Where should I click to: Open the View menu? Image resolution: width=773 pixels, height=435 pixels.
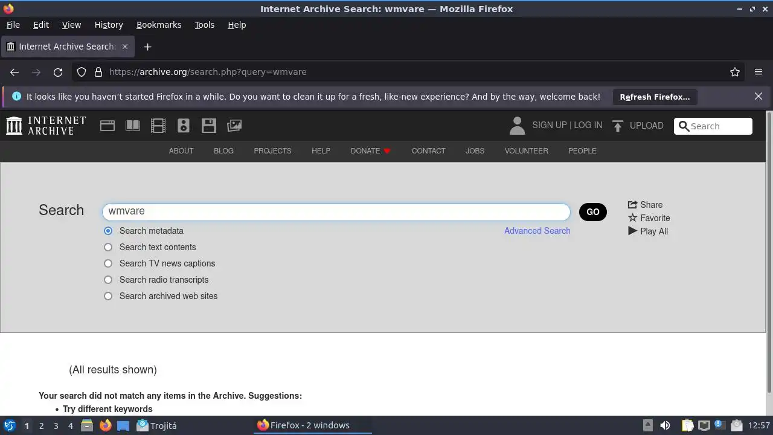tap(71, 25)
